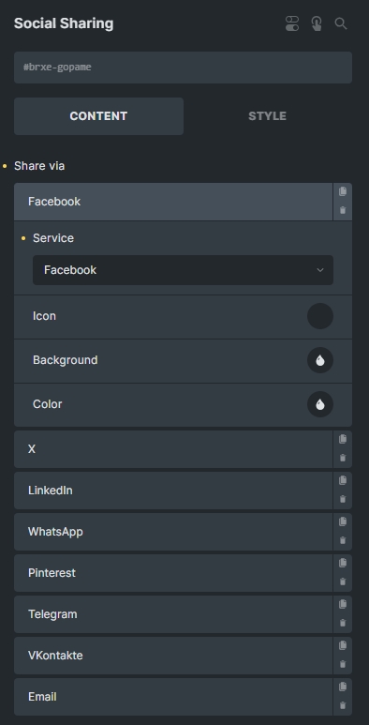Duplicate the Pinterest share item
This screenshot has width=369, height=725.
tap(343, 563)
